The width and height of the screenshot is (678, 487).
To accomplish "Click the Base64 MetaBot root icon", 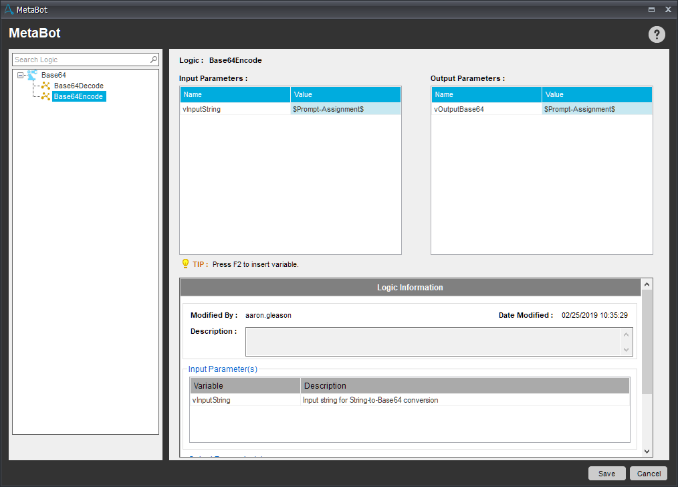I will pos(32,75).
